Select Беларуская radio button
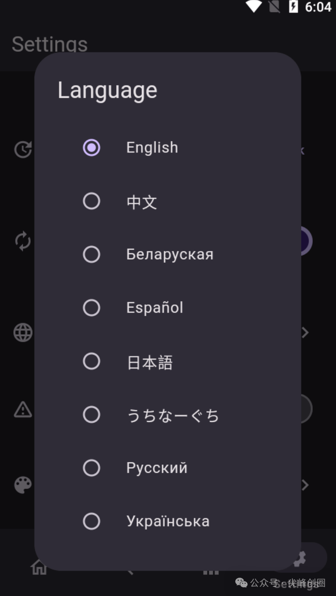 (x=91, y=254)
